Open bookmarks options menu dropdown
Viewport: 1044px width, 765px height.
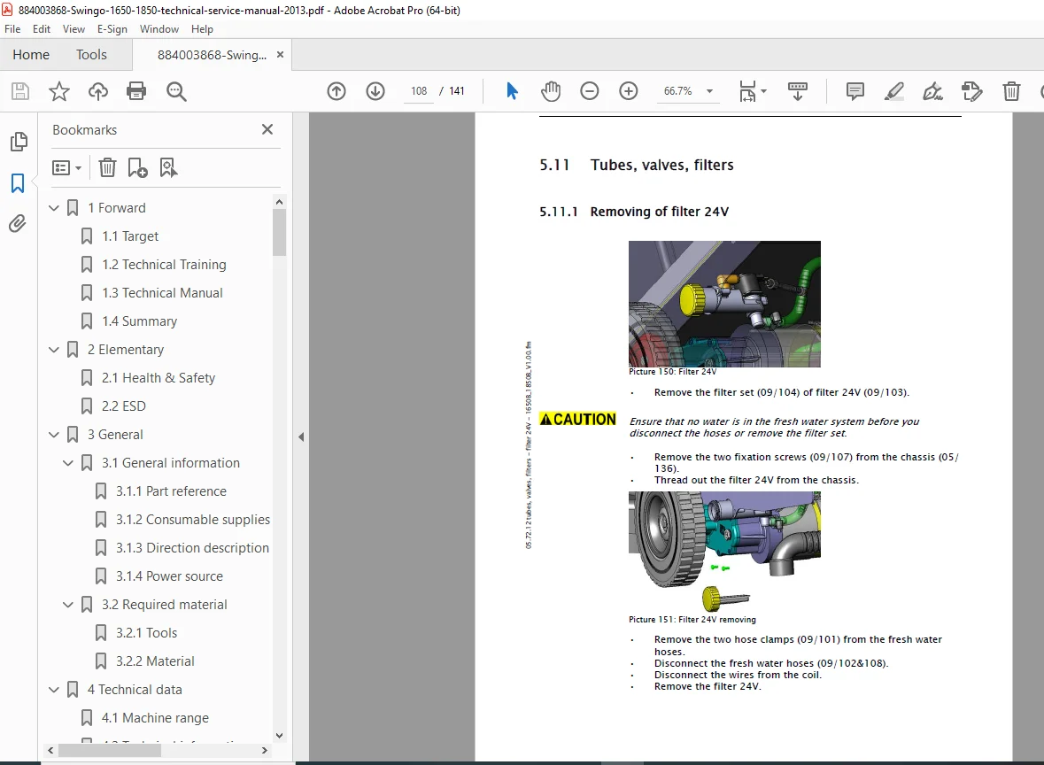(66, 167)
